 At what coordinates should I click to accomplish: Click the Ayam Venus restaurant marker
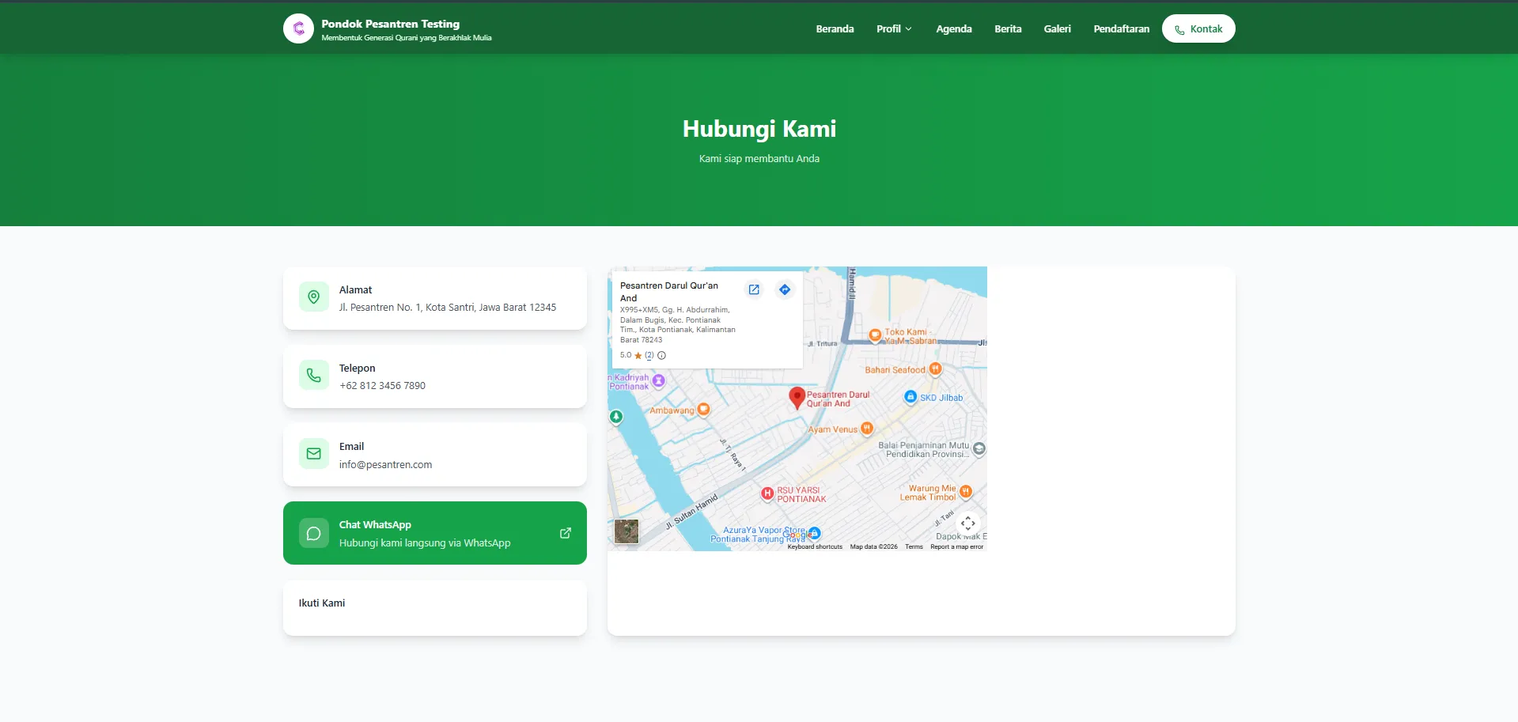click(867, 429)
